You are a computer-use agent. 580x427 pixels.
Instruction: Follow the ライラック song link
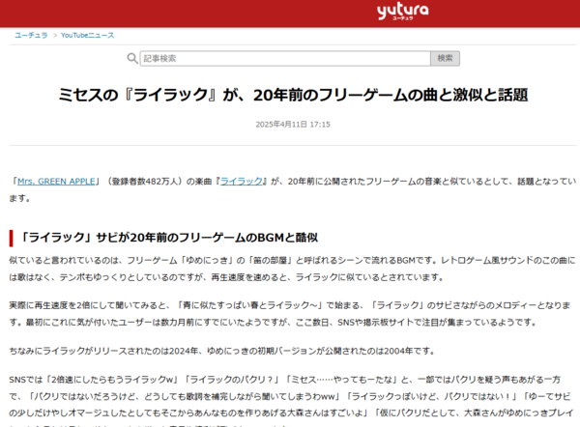pos(241,182)
